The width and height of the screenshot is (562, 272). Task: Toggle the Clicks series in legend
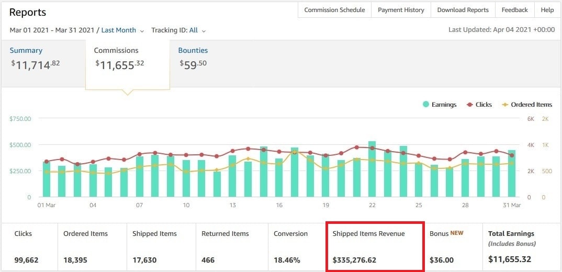tap(479, 105)
